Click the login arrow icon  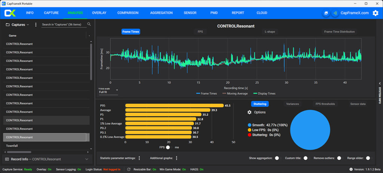335,13
